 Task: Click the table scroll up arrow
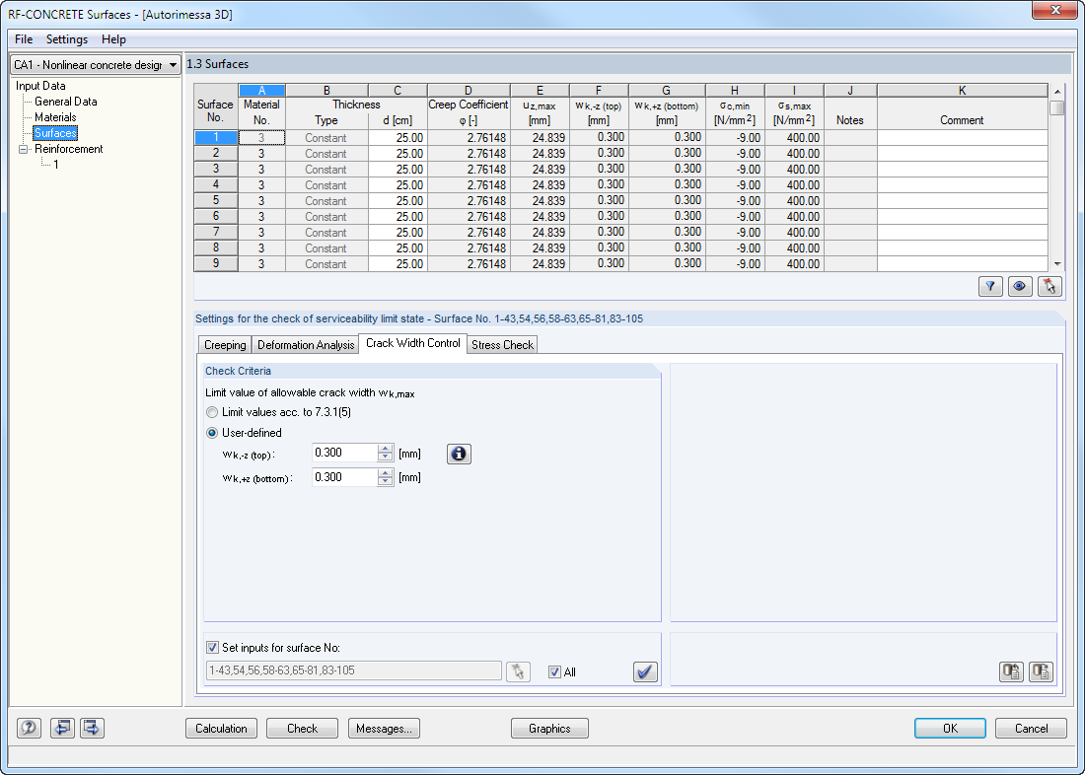pos(1056,92)
